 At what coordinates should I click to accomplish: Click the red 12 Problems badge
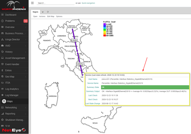26,21
